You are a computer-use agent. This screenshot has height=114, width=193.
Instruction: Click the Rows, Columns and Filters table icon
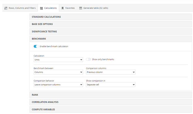(x=6, y=8)
